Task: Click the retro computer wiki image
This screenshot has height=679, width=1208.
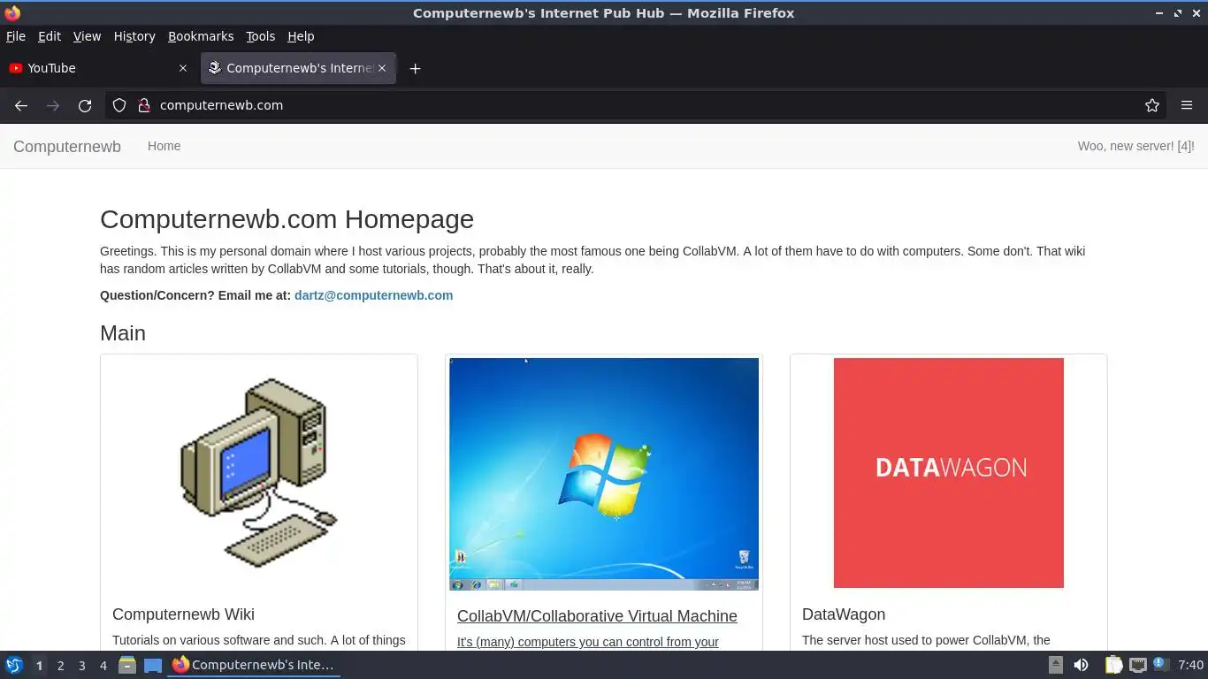Action: tap(258, 473)
